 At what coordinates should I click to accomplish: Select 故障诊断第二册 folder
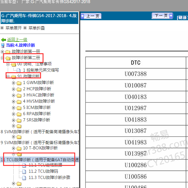click(x=26, y=58)
